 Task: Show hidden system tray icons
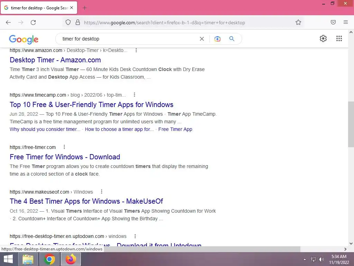tap(305, 259)
